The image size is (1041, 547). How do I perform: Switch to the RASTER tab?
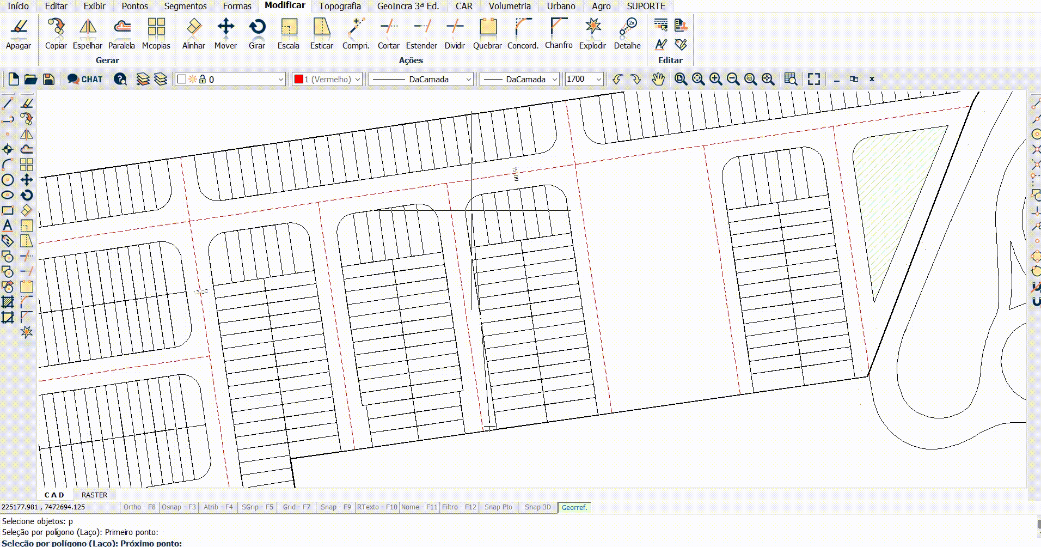[94, 495]
